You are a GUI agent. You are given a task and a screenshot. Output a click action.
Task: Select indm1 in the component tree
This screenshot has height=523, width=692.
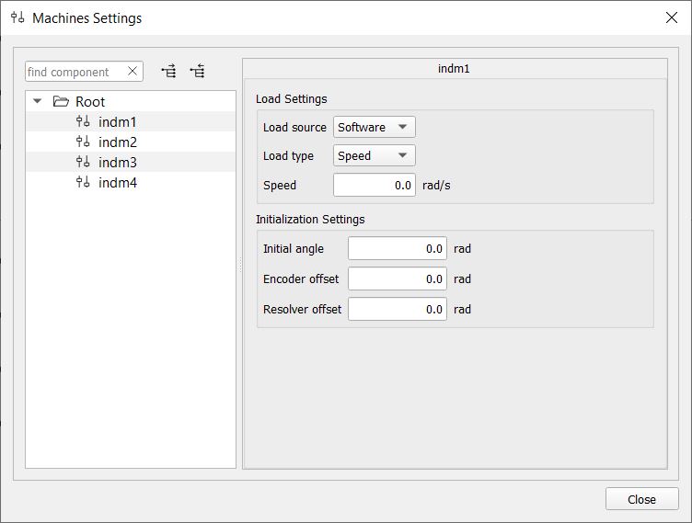[117, 122]
